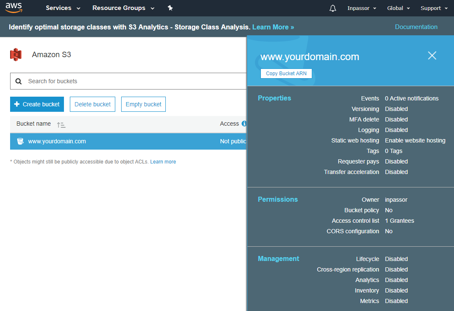
Task: Open the Inpassor account dropdown
Action: [x=361, y=8]
